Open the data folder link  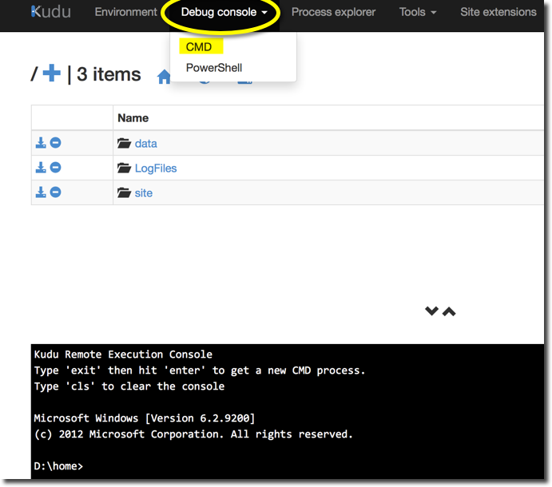pyautogui.click(x=145, y=144)
